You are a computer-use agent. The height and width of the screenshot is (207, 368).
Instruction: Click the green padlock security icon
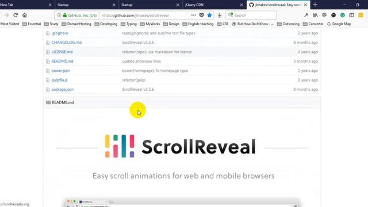[x=65, y=16]
